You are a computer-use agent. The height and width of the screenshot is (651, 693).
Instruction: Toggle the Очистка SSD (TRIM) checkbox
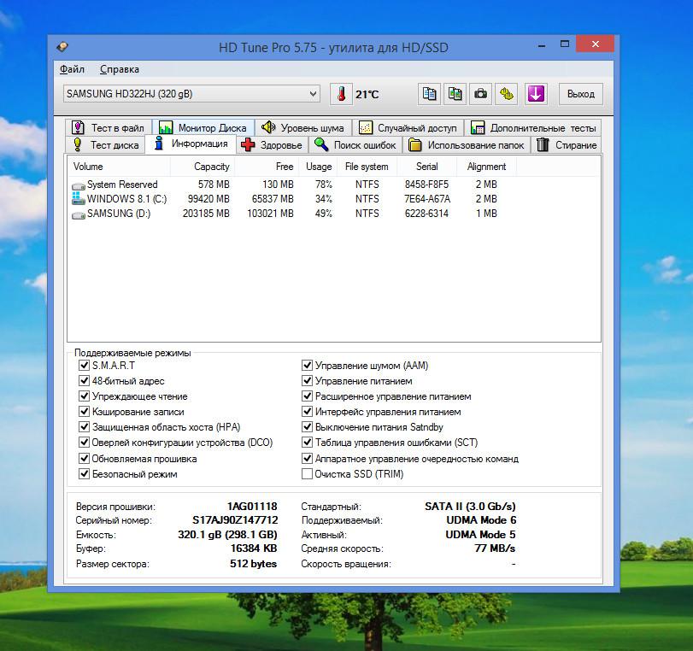point(308,474)
